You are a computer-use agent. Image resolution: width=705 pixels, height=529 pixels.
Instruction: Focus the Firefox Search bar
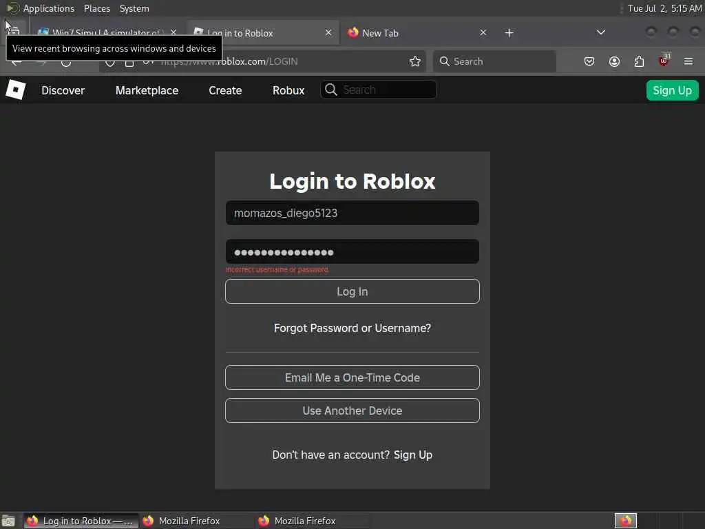[x=494, y=61]
